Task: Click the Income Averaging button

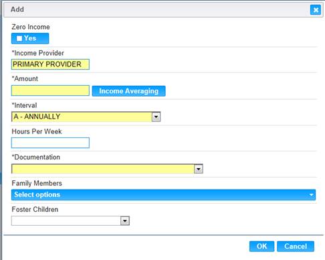Action: pyautogui.click(x=128, y=91)
